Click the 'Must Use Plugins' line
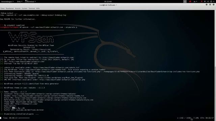The height and width of the screenshot is (121, 216). (42, 78)
